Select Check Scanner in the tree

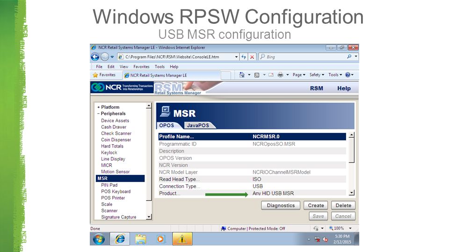[116, 133]
